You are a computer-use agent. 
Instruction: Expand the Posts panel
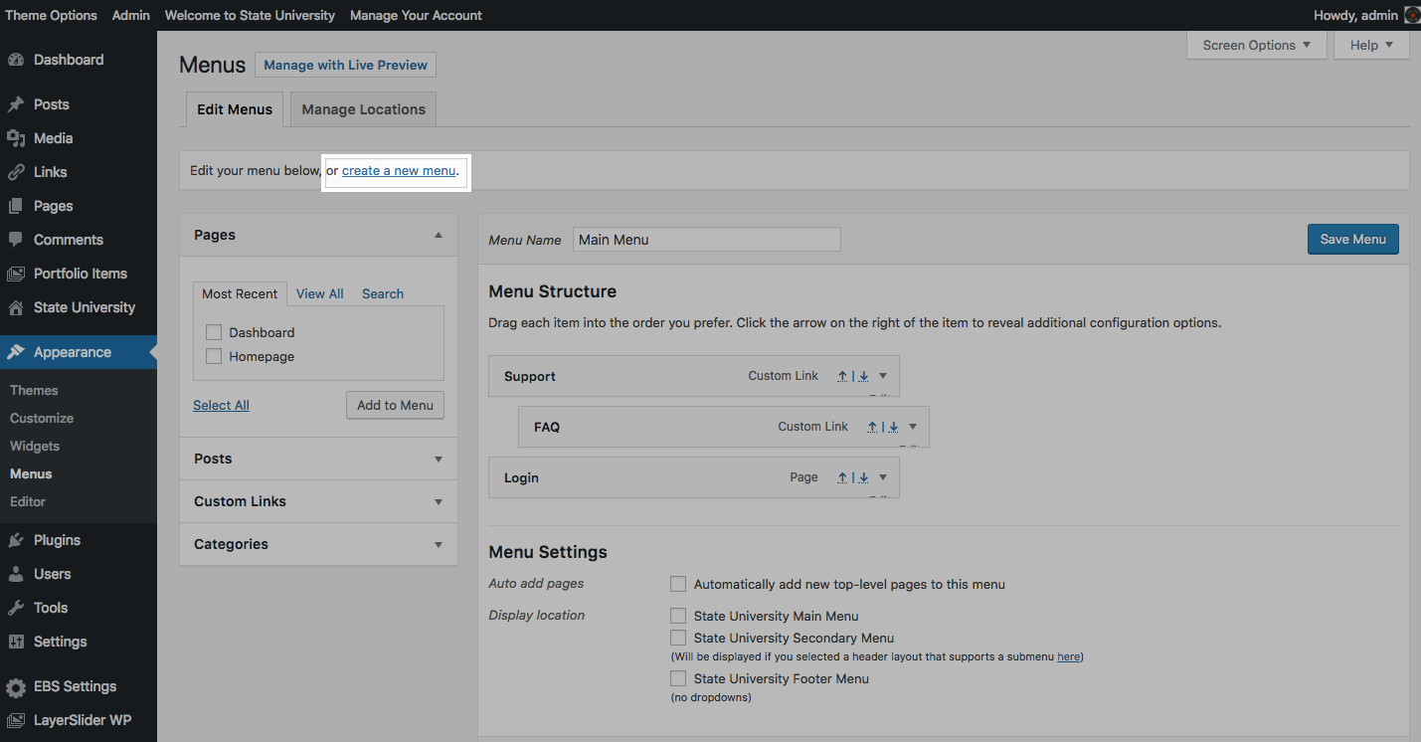click(439, 459)
